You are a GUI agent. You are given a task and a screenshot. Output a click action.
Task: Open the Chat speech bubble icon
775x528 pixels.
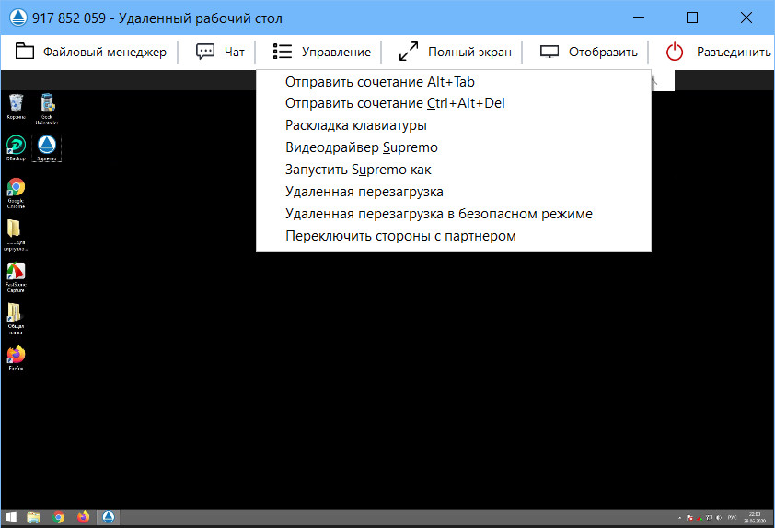pyautogui.click(x=205, y=52)
